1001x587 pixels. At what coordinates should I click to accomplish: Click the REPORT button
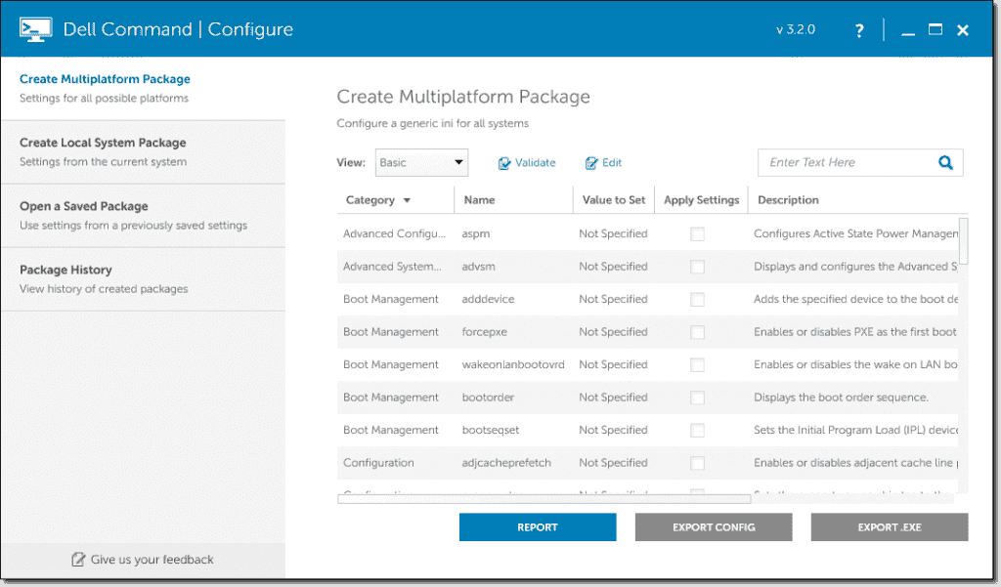(x=537, y=526)
